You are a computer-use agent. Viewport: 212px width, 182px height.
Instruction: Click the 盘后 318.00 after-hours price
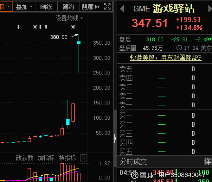(155, 40)
